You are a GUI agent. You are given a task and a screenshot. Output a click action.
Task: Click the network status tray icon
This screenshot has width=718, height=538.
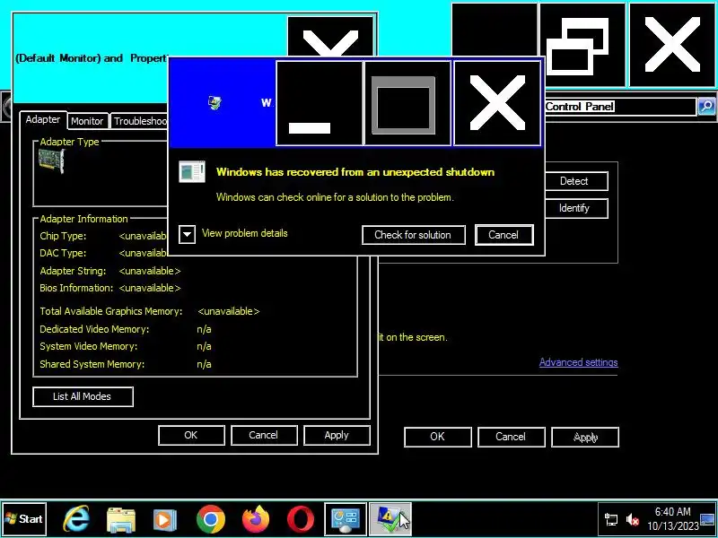click(611, 519)
